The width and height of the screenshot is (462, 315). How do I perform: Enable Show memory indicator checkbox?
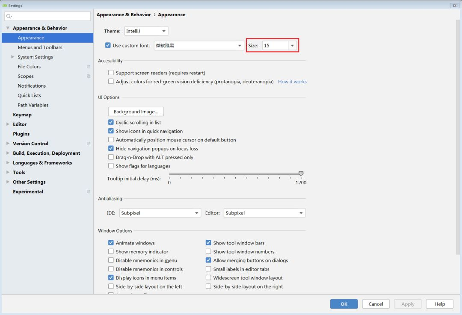(x=111, y=252)
